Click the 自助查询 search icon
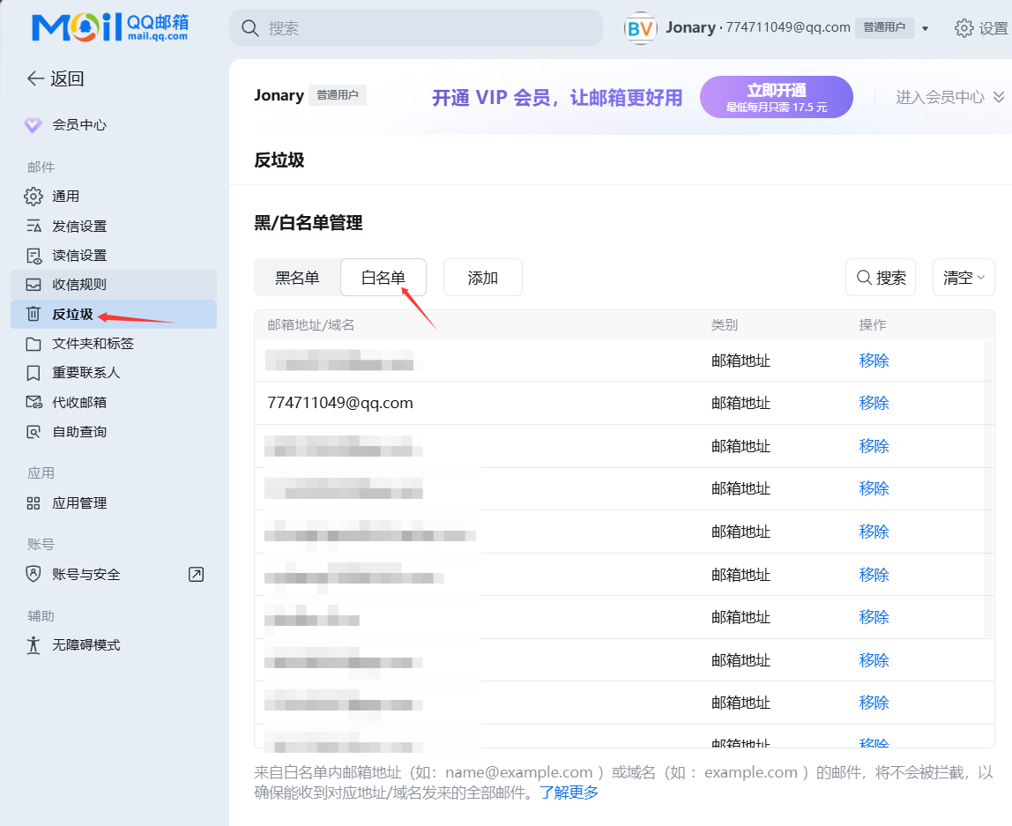Image resolution: width=1012 pixels, height=826 pixels. (x=33, y=432)
